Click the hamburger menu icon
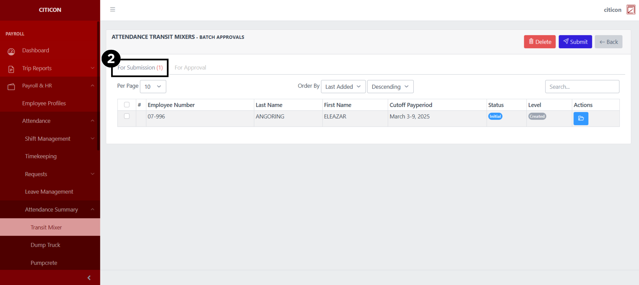The width and height of the screenshot is (639, 285). click(112, 9)
